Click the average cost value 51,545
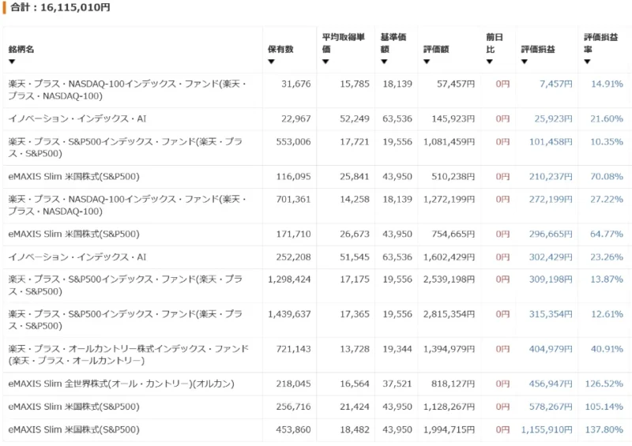This screenshot has height=446, width=632. pyautogui.click(x=354, y=257)
